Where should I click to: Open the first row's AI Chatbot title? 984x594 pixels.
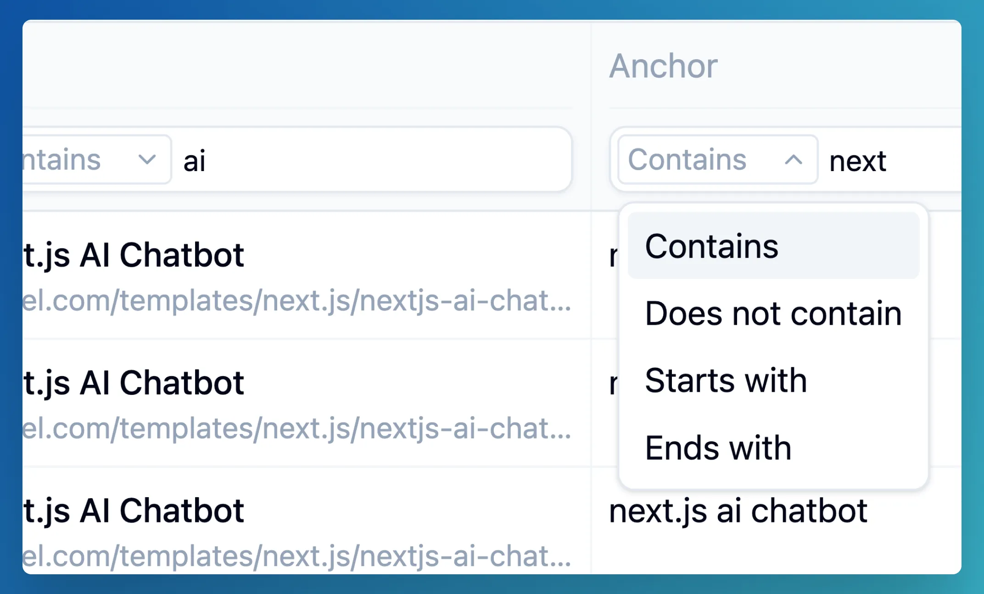coord(134,255)
